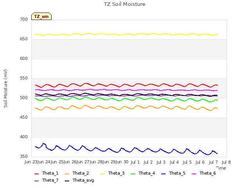The height and width of the screenshot is (188, 250).
Task: Click the black Theta_avg legend swatch
Action: (67, 181)
